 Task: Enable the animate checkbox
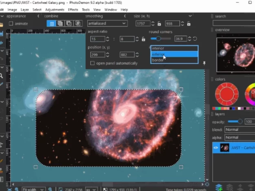[11, 24]
